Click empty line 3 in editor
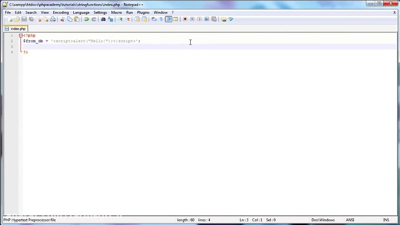The height and width of the screenshot is (225, 400). [209, 47]
